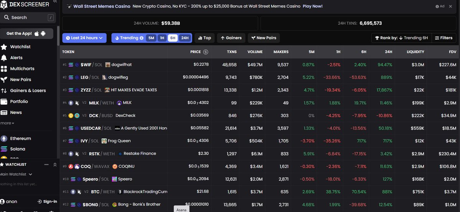Sort by the VOLUME column header

click(x=255, y=52)
